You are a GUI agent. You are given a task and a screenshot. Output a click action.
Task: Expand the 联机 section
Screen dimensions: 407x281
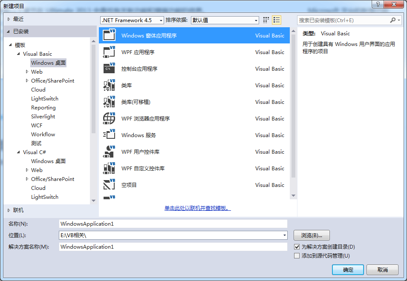point(9,210)
